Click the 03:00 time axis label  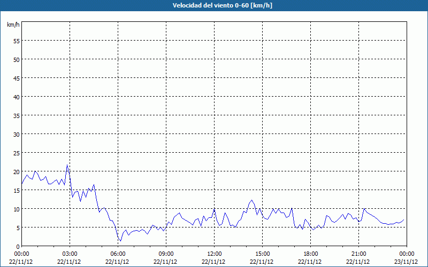pos(70,254)
